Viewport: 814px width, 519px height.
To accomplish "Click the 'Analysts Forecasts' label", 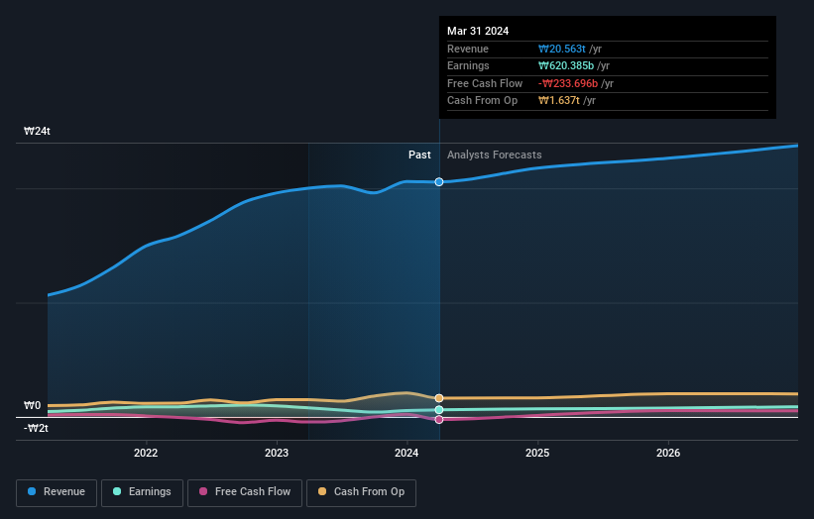I will 494,156.
